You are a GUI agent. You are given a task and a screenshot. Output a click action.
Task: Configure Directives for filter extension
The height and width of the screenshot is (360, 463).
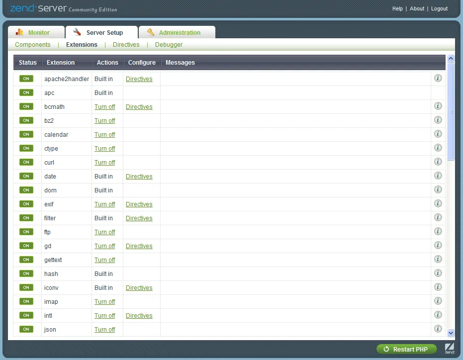(x=139, y=218)
